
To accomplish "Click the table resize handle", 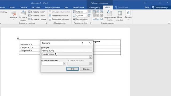I will click(x=121, y=56).
